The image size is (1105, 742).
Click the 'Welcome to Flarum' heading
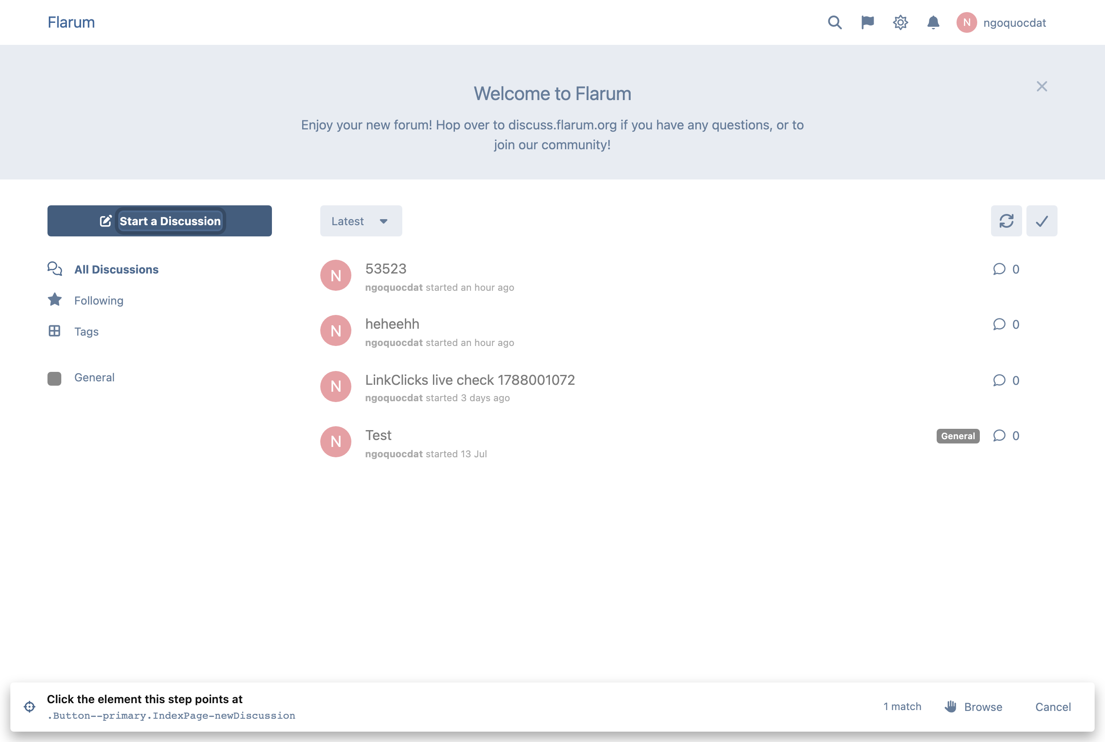552,94
